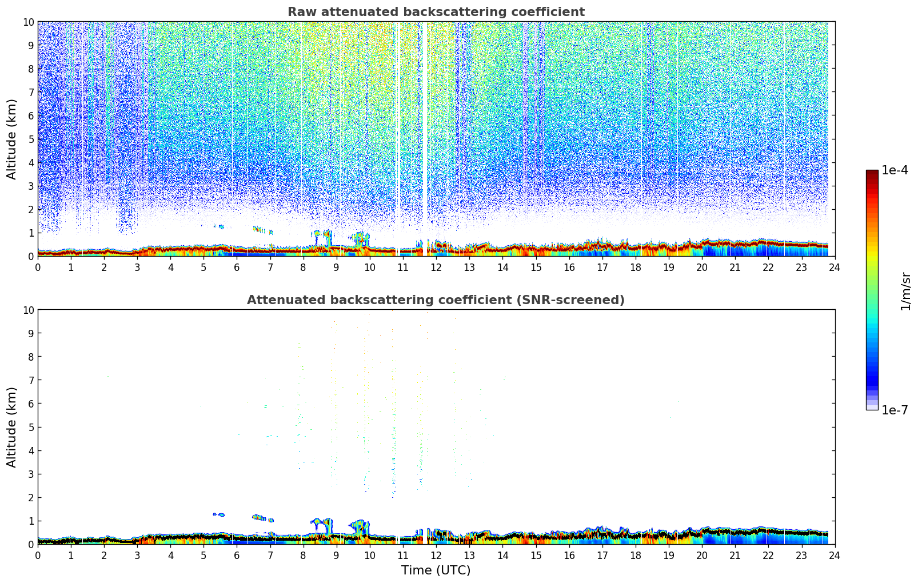The image size is (918, 583).
Task: Click the "SNR-screened" plot title
Action: click(436, 300)
